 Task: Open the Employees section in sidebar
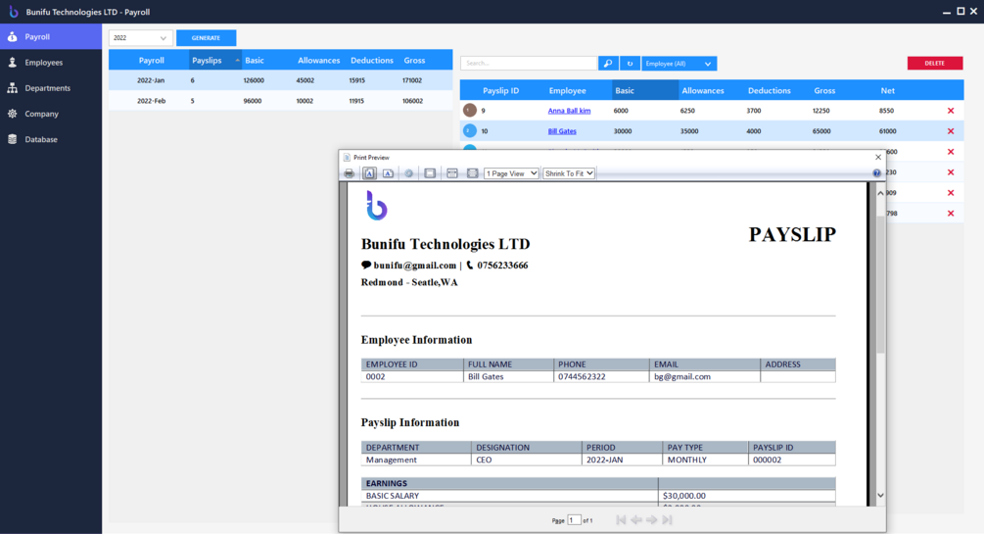[51, 62]
